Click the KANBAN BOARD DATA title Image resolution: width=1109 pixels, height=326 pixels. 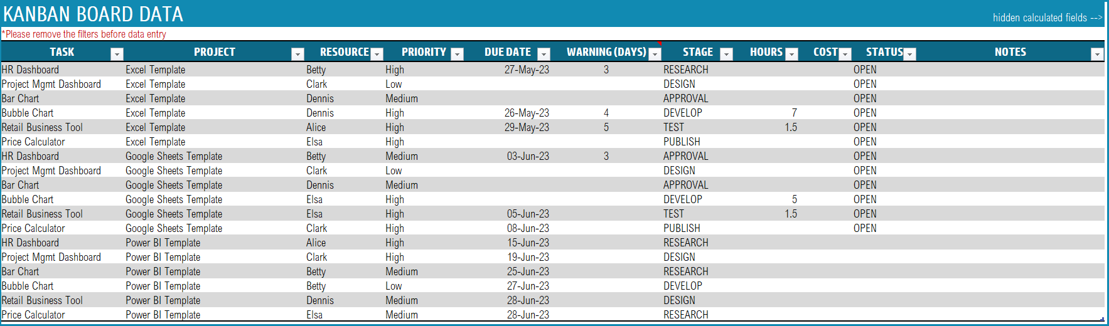tap(93, 14)
